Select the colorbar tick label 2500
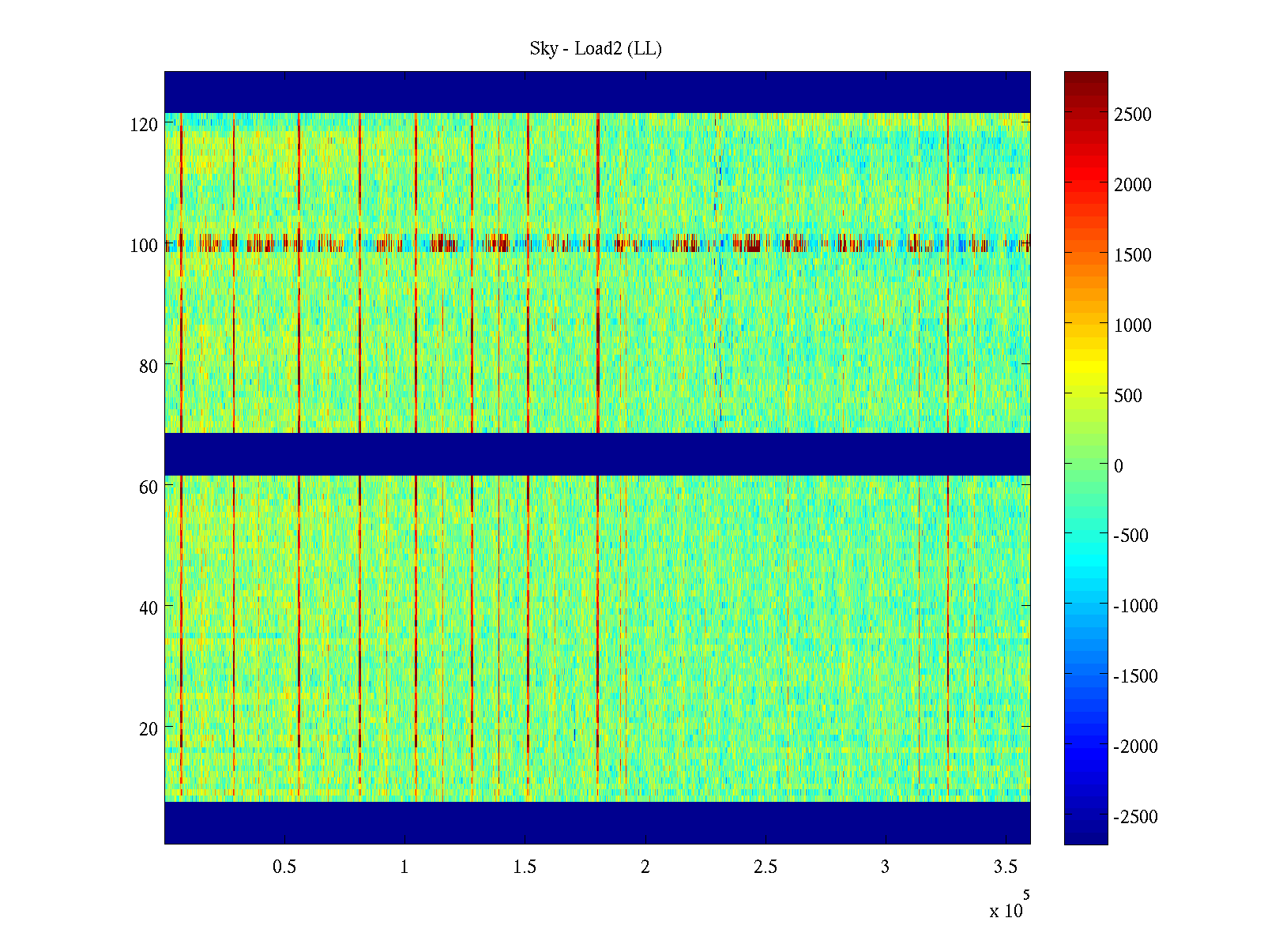This screenshot has height=948, width=1264. (x=1133, y=115)
